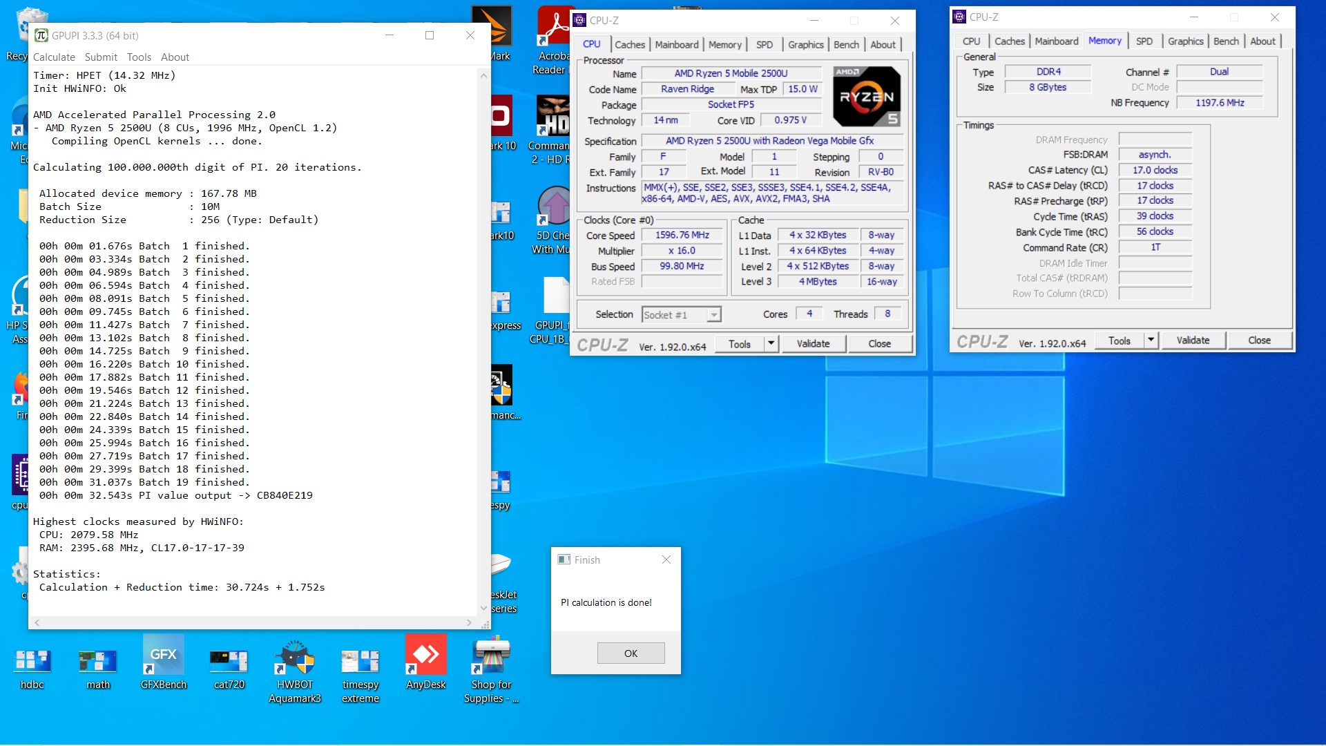
Task: Click GPUPI horizontal scrollbar left arrow
Action: tap(37, 622)
